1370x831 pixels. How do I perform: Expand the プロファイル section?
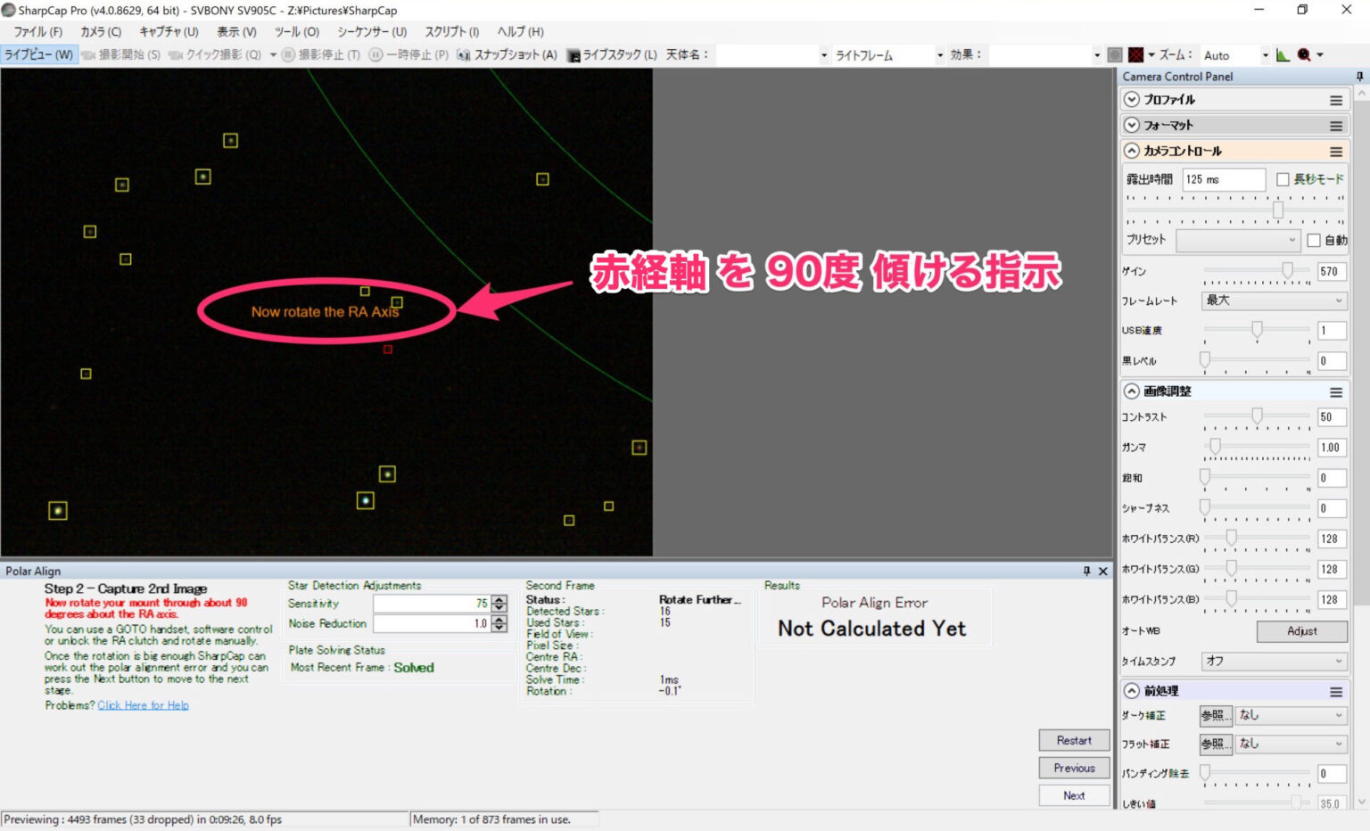(x=1130, y=99)
